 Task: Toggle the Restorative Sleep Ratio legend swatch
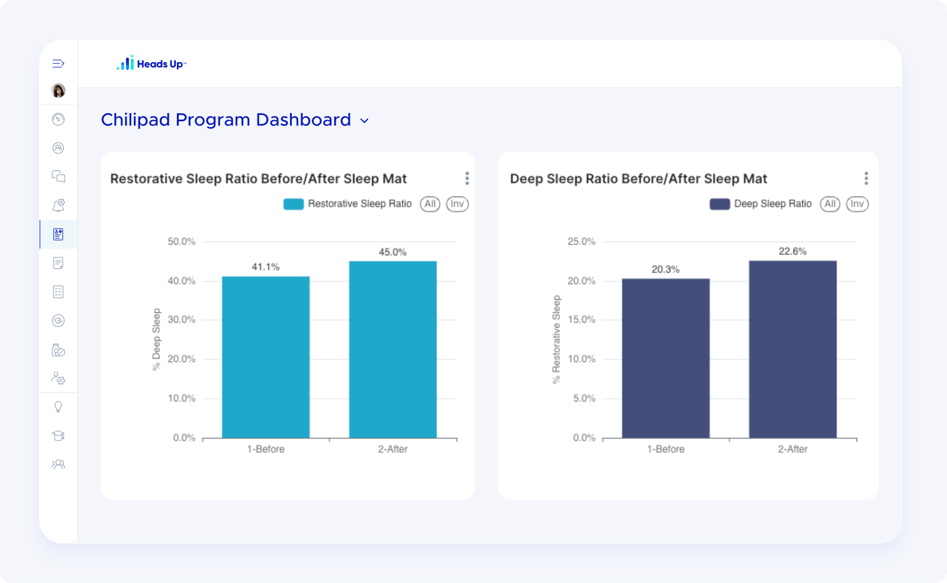tap(294, 204)
